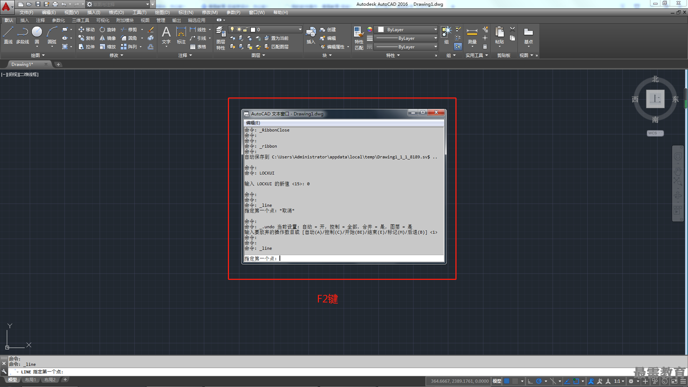Viewport: 688px width, 387px height.
Task: Select the 多段线 (Polyline) tool
Action: (23, 35)
